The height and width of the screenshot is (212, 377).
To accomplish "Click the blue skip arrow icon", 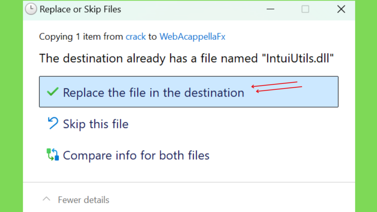I will (x=53, y=123).
